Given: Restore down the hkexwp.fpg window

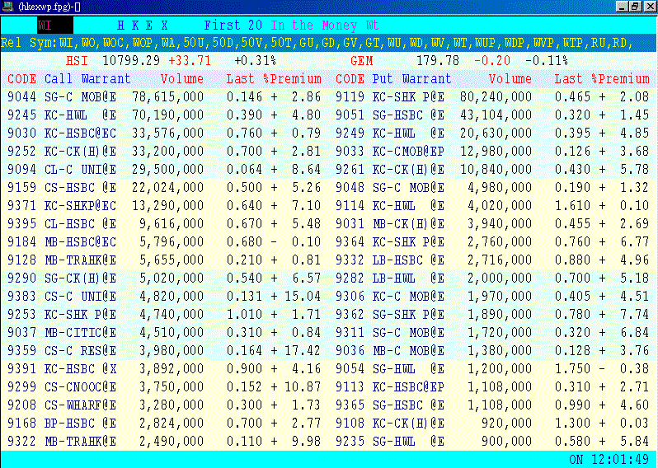Looking at the screenshot, I should [635, 7].
